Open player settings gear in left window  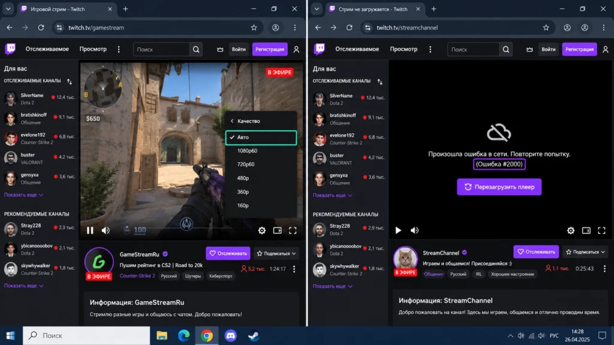pyautogui.click(x=262, y=231)
